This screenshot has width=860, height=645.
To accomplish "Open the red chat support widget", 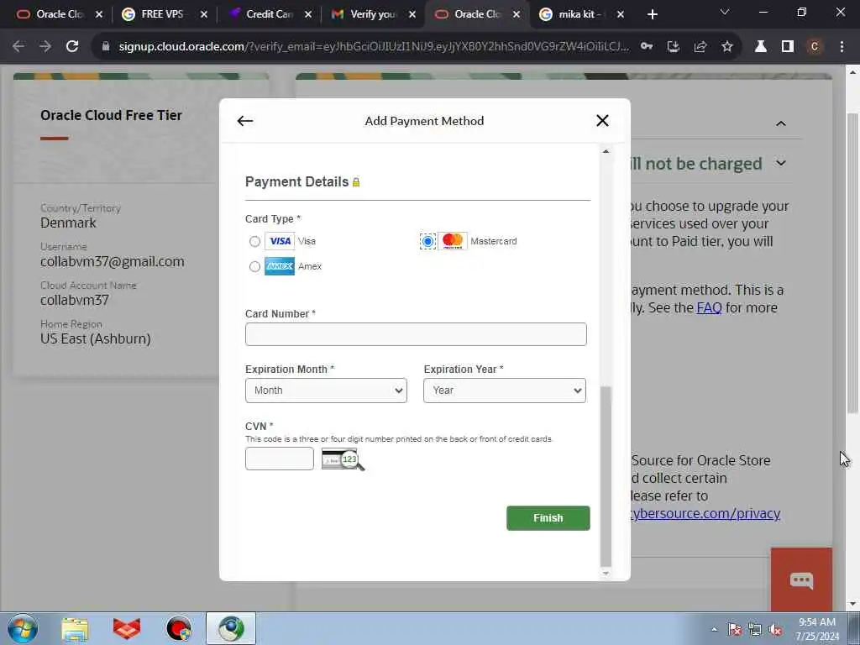I will pyautogui.click(x=801, y=579).
